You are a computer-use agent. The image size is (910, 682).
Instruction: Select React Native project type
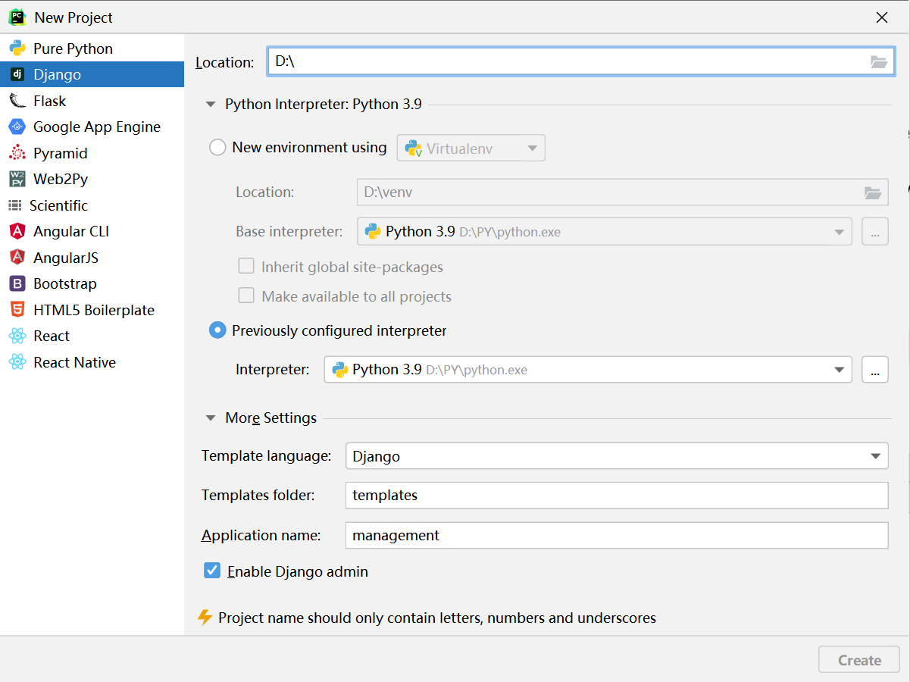(74, 362)
